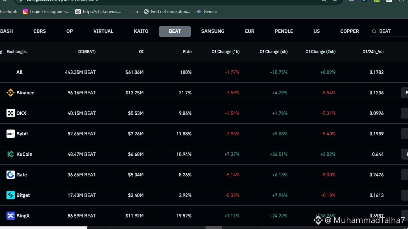This screenshot has width=408, height=229.
Task: Click the Binance exchange logo icon
Action: pos(10,93)
